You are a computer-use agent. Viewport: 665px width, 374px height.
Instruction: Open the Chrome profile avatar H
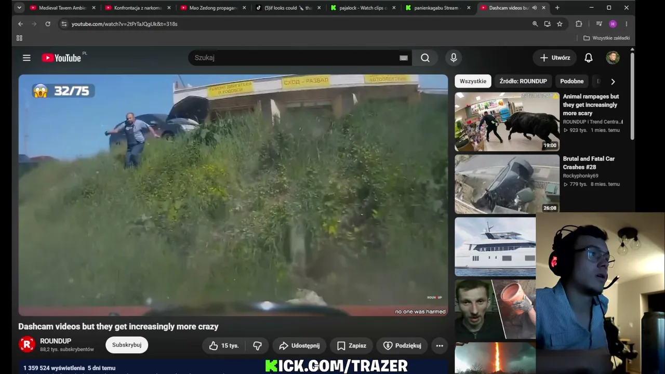coord(613,24)
